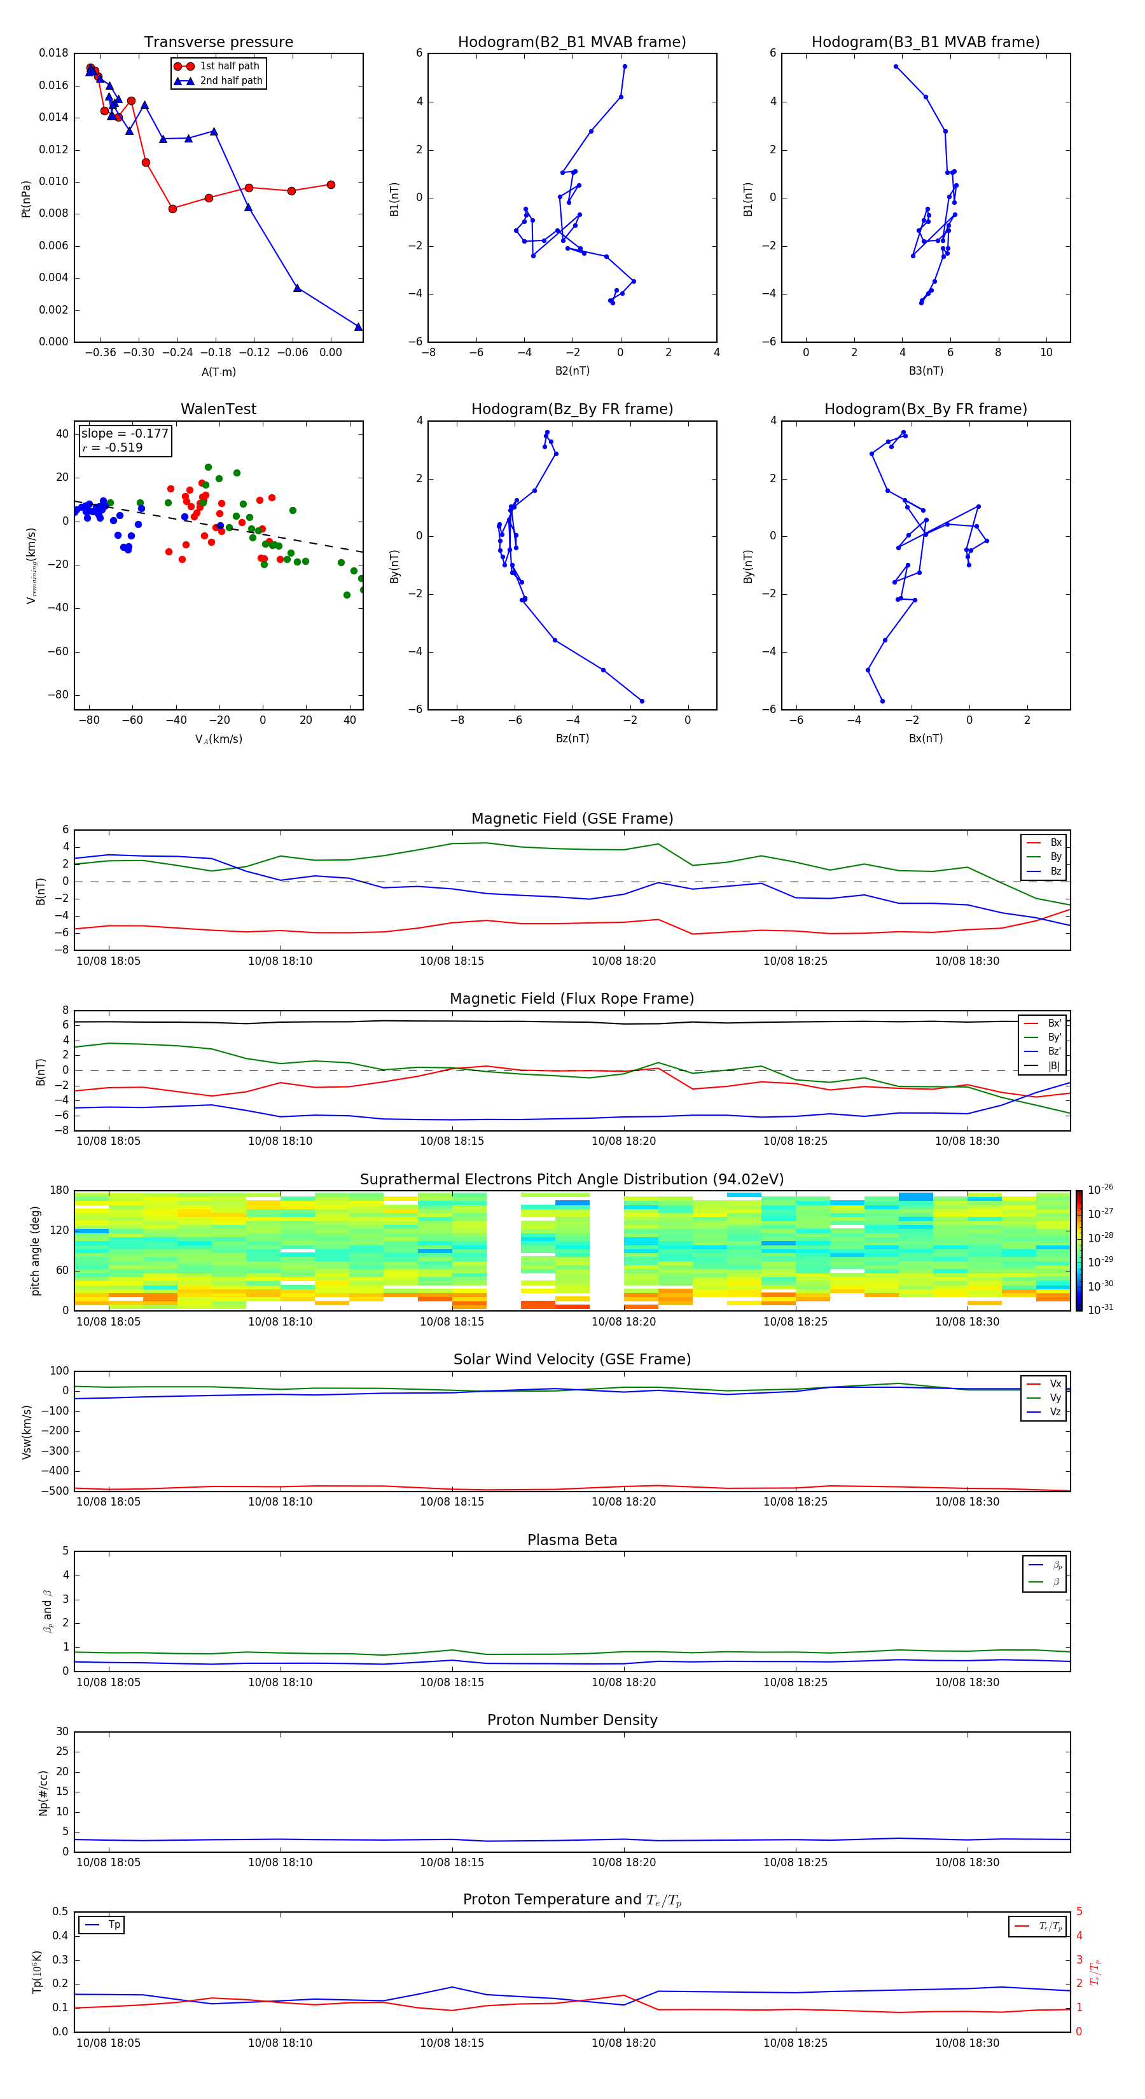This screenshot has width=1145, height=2099.
Task: Click the 'Magnetic Field (Flux Rope Frame)' title
Action: coord(572,999)
